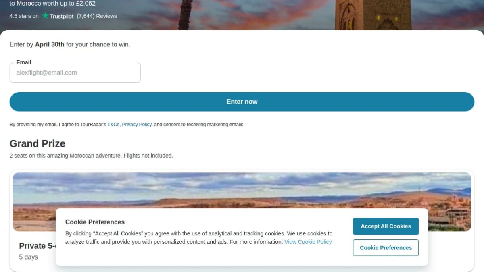484x272 pixels.
Task: Focus the Email input field
Action: point(75,73)
